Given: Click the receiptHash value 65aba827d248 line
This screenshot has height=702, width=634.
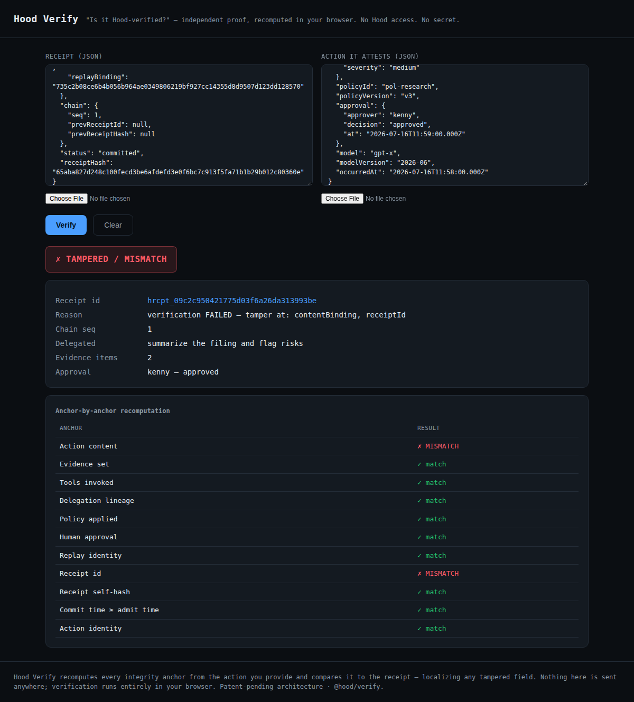Looking at the screenshot, I should coord(178,172).
